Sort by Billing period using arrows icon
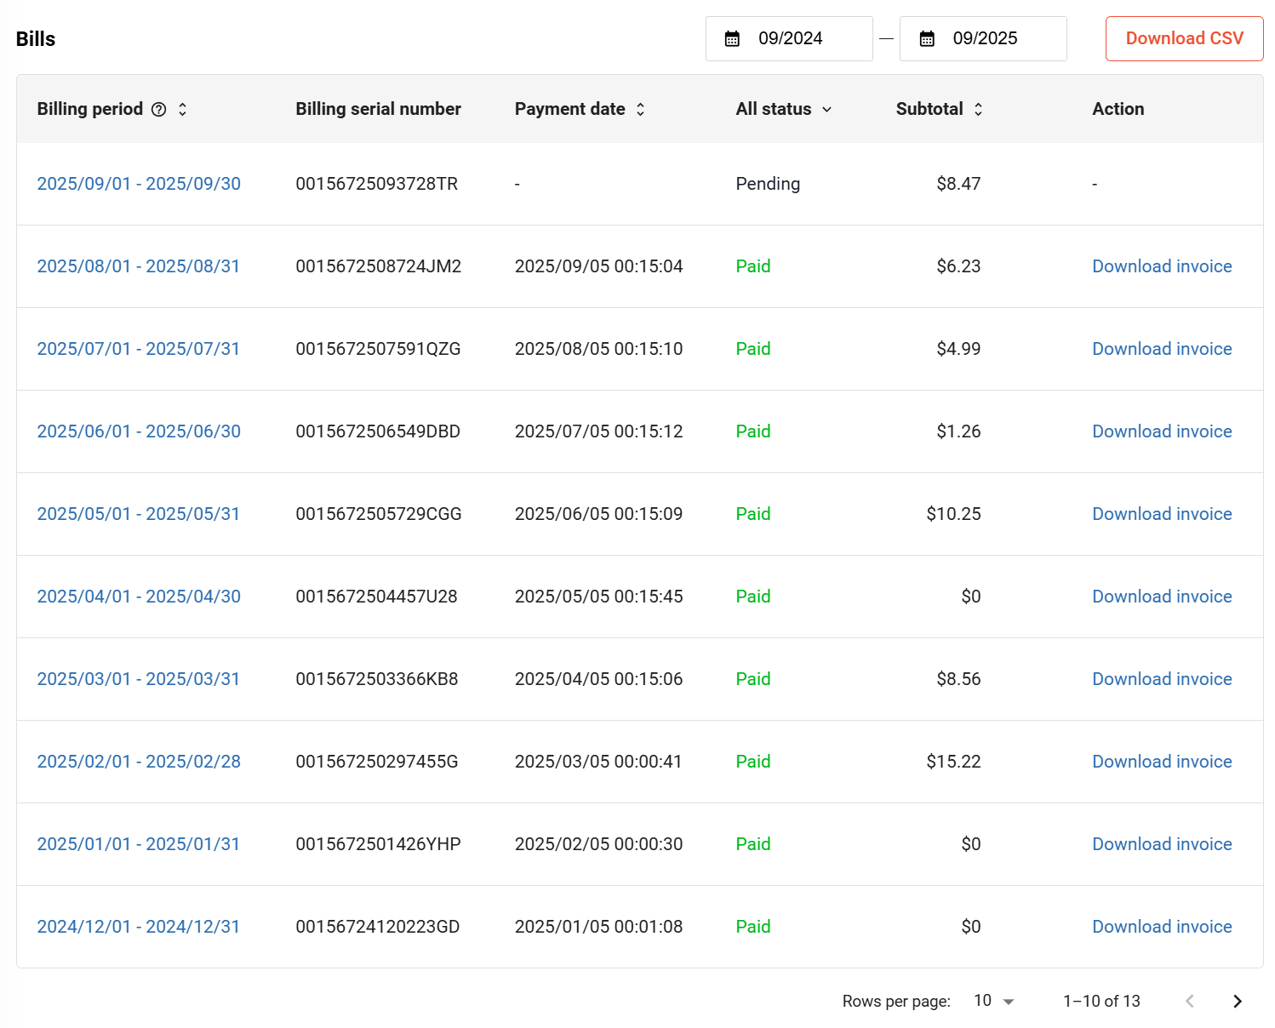This screenshot has width=1275, height=1028. coord(182,109)
